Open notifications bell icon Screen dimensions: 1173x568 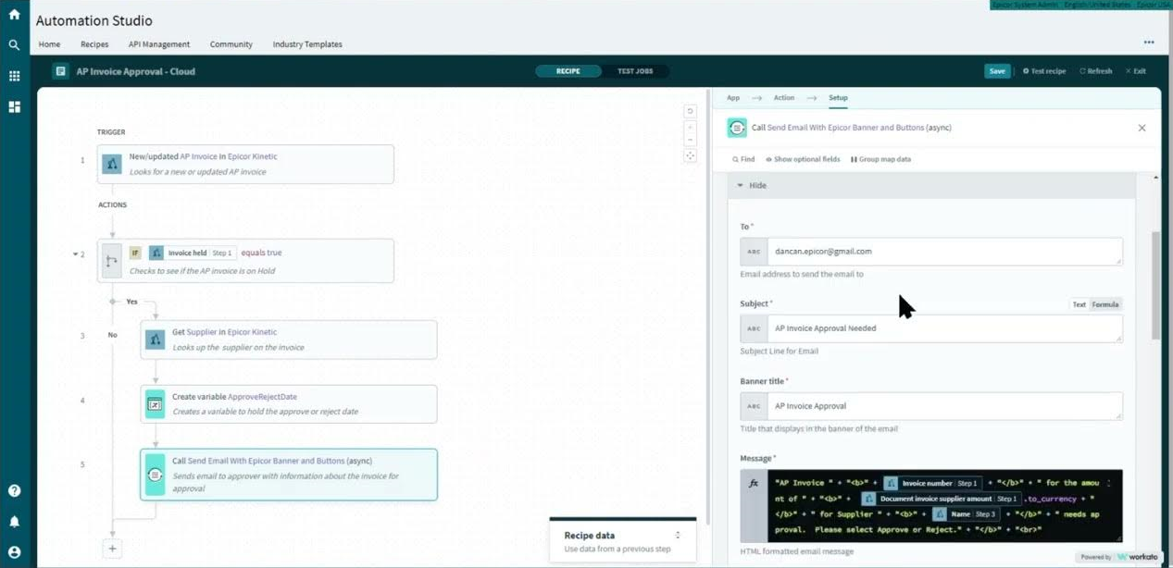[x=14, y=522]
